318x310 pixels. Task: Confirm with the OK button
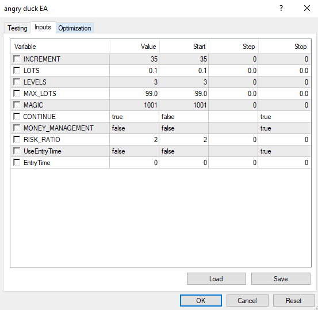tap(201, 300)
